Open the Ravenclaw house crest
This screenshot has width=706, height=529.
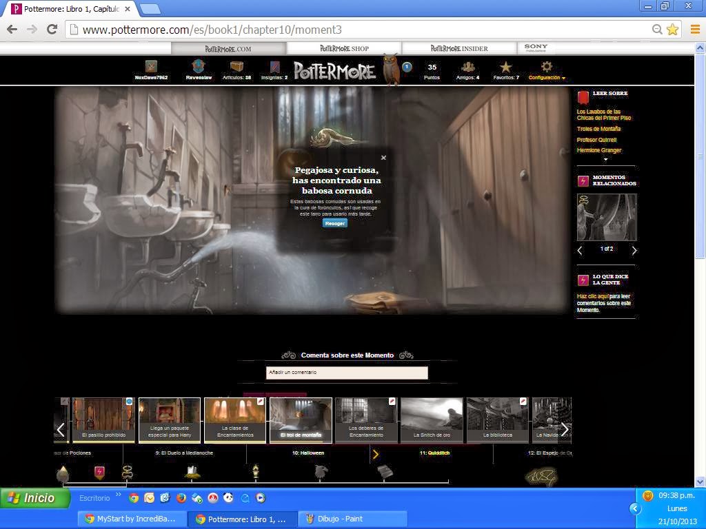(x=199, y=67)
